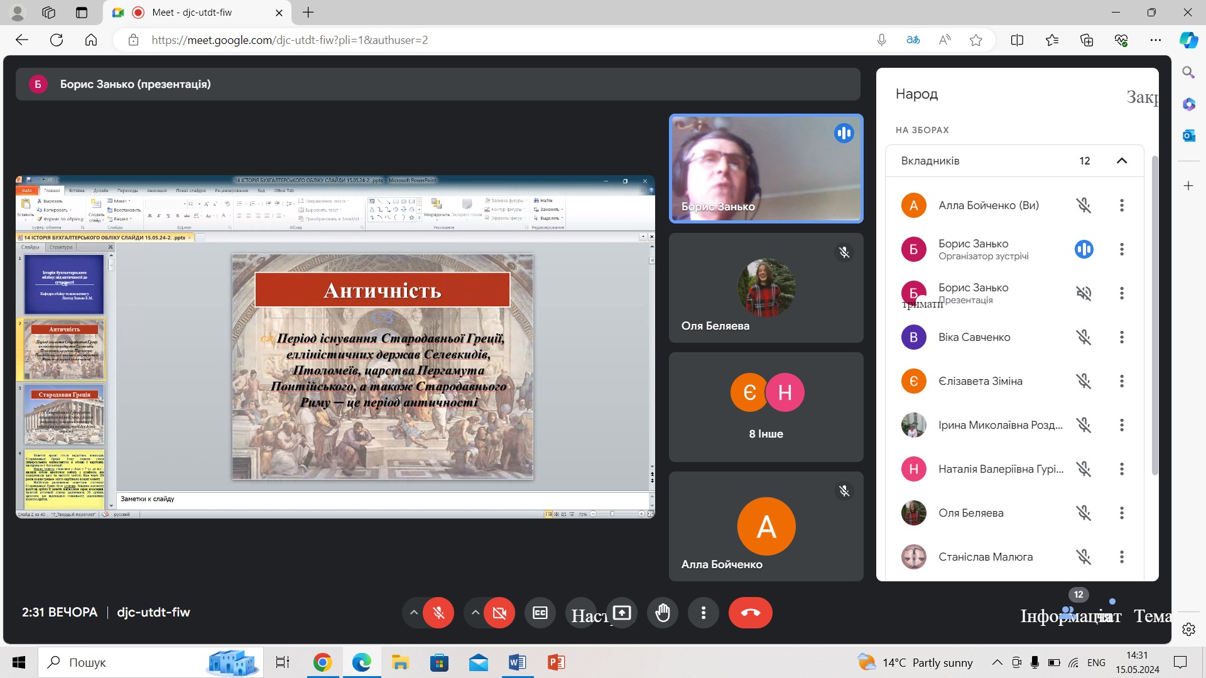Open notification center in taskbar
The width and height of the screenshot is (1206, 678).
[1181, 662]
